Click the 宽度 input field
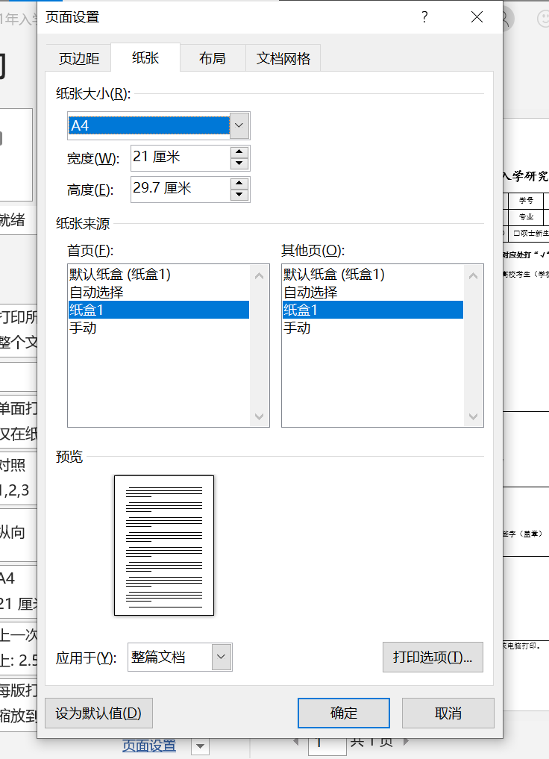Viewport: 549px width, 759px height. (181, 157)
